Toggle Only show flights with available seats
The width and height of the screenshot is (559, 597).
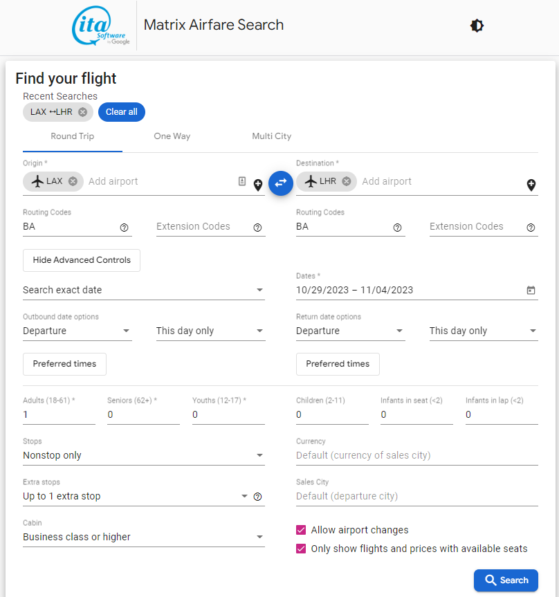301,549
